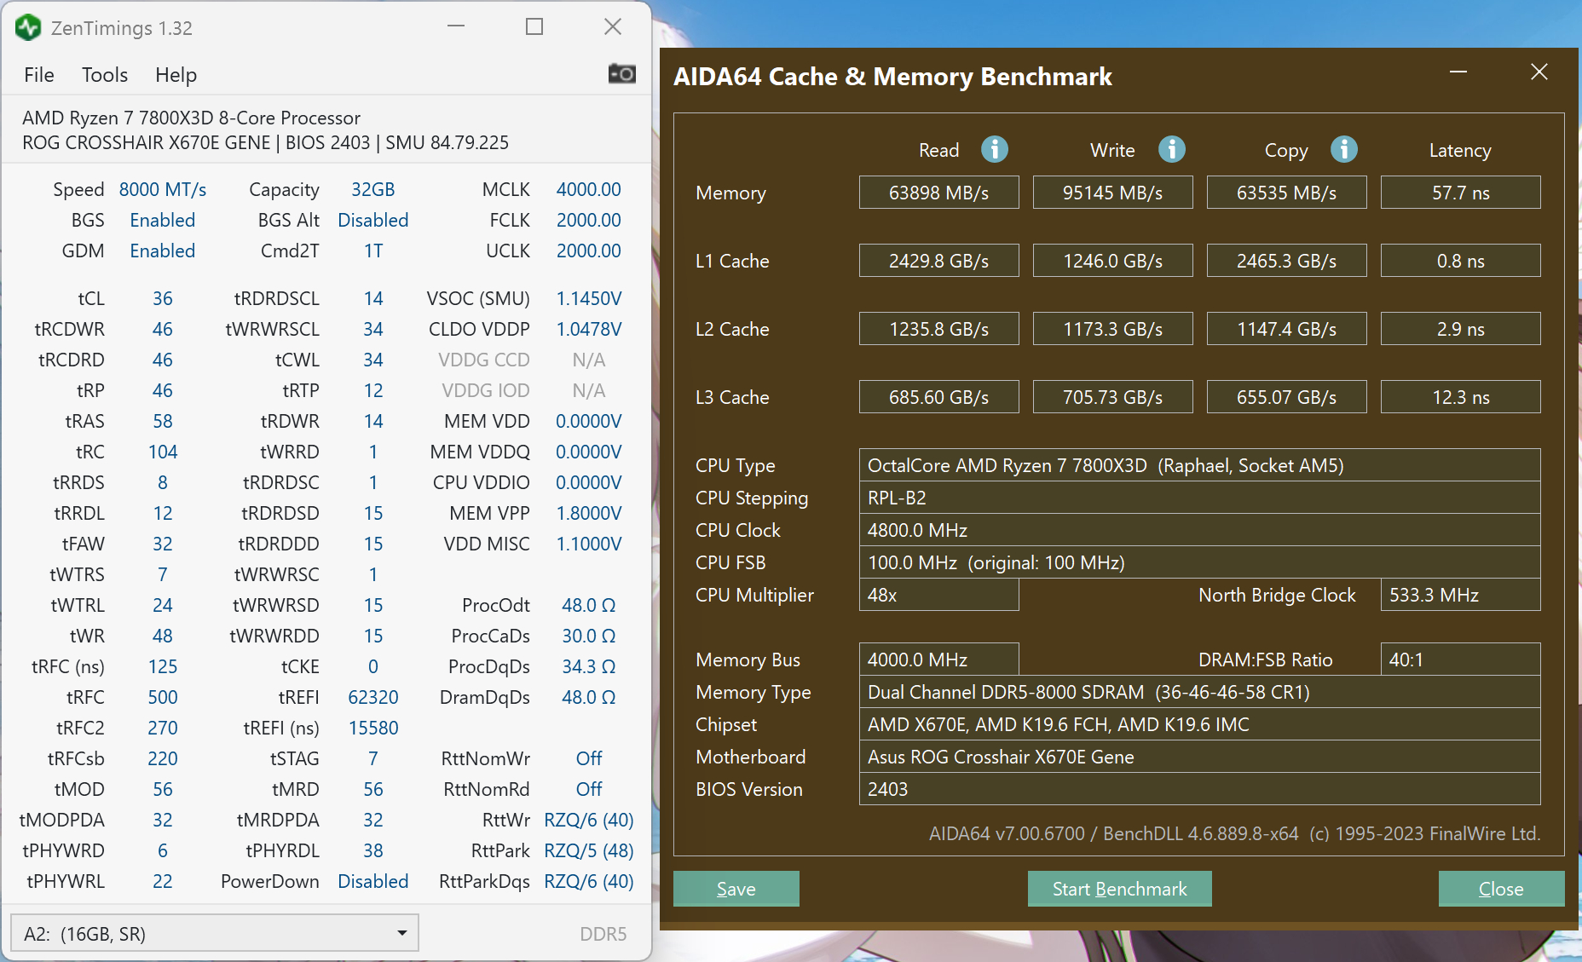This screenshot has height=962, width=1582.
Task: Click the North Bridge Clock 533.3 MHz field
Action: 1460,595
